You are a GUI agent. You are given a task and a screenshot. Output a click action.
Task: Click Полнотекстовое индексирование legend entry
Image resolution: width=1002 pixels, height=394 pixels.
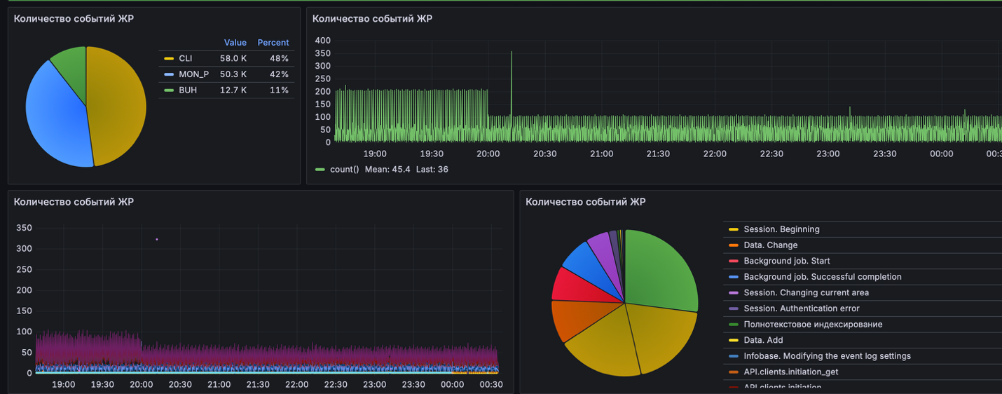click(813, 325)
